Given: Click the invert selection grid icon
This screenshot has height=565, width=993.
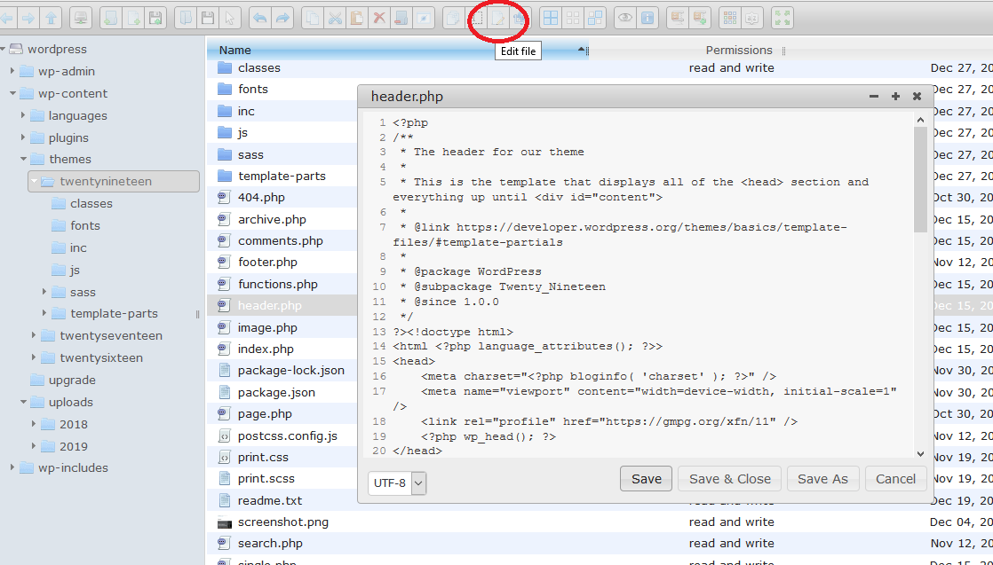Looking at the screenshot, I should pos(595,19).
